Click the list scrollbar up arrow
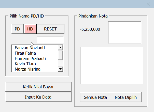 (x=60, y=48)
